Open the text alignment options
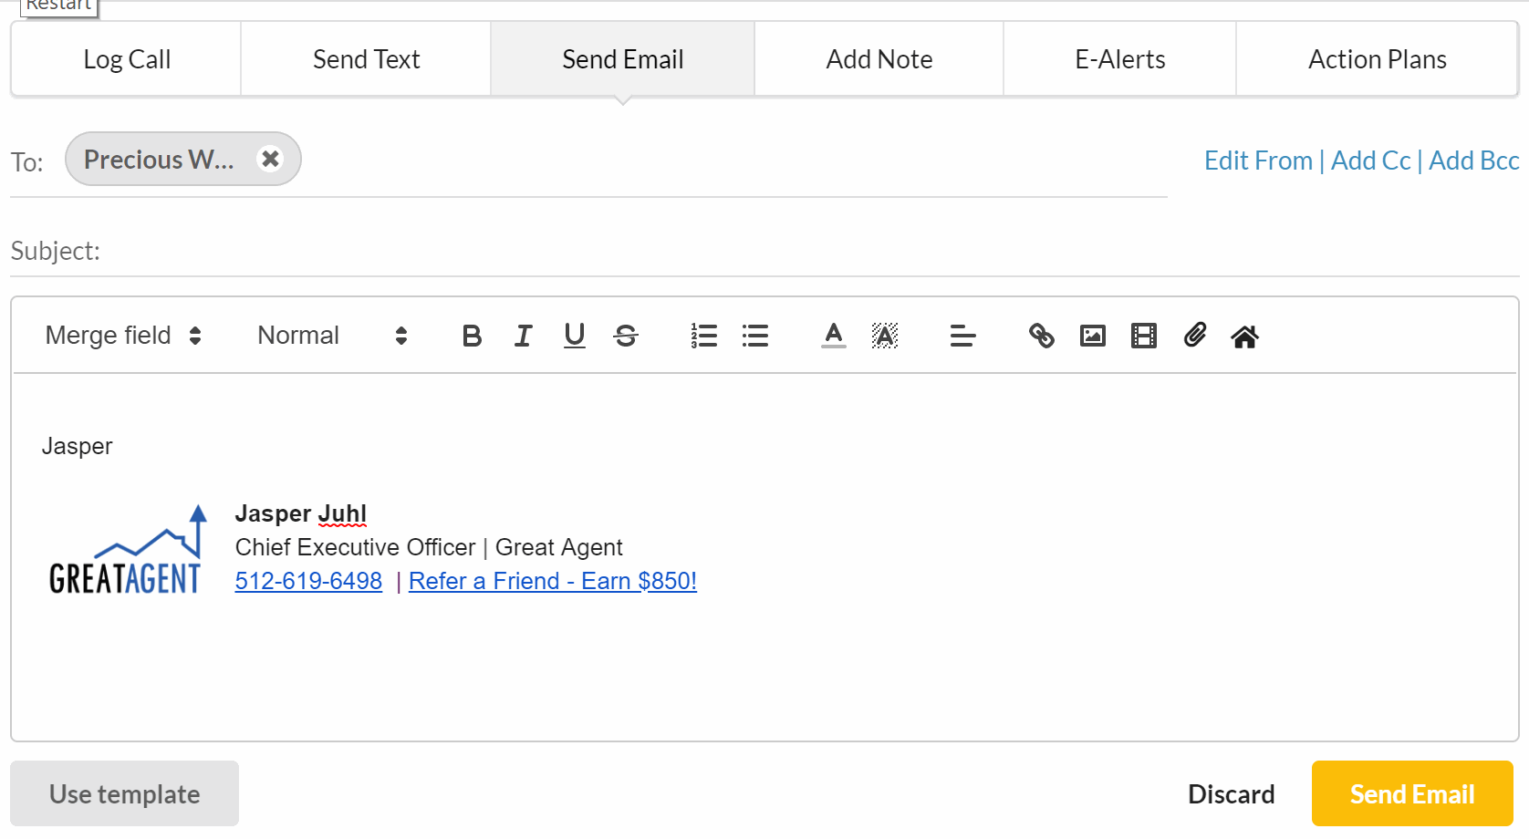The height and width of the screenshot is (839, 1529). point(962,337)
